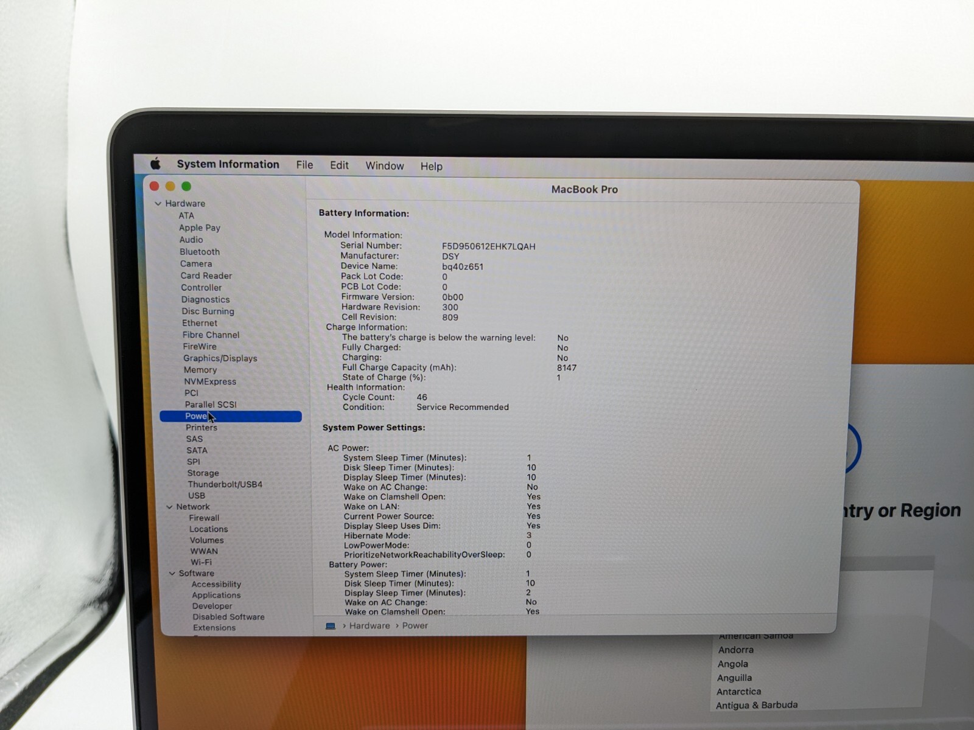974x730 pixels.
Task: Select Volumes under Network
Action: click(x=207, y=540)
